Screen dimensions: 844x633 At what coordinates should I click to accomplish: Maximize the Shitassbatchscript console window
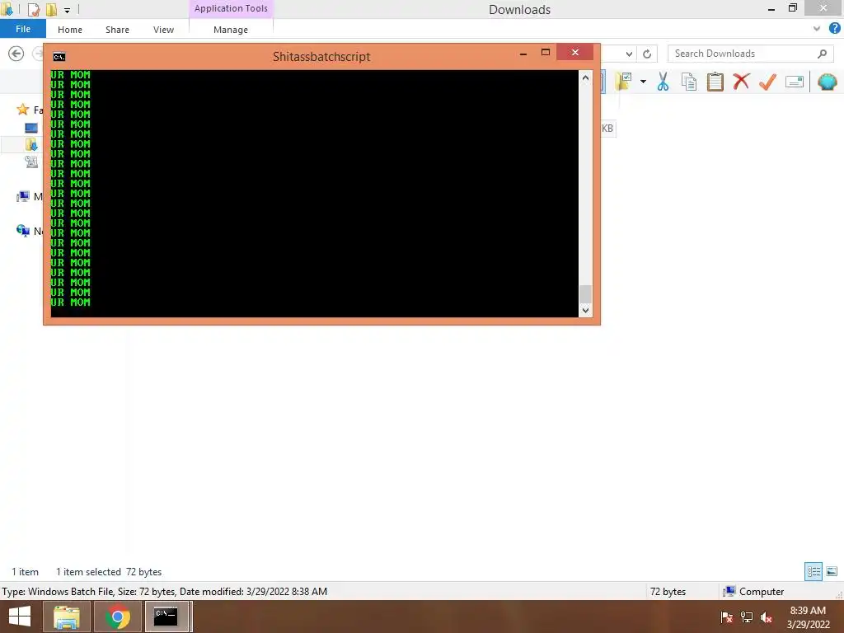pyautogui.click(x=546, y=53)
